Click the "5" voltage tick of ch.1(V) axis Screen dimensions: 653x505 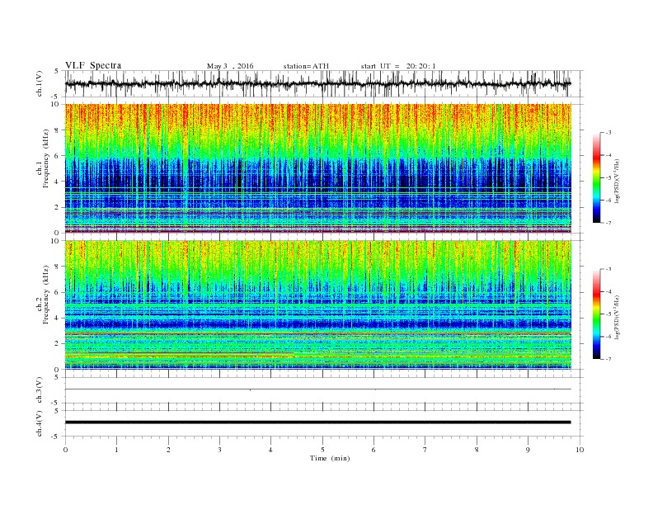(57, 71)
